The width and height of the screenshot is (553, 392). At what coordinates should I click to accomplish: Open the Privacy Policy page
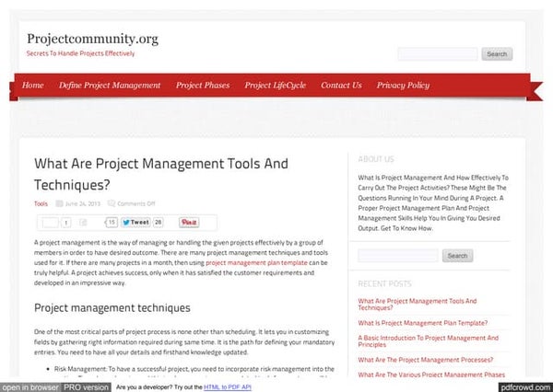pos(403,86)
